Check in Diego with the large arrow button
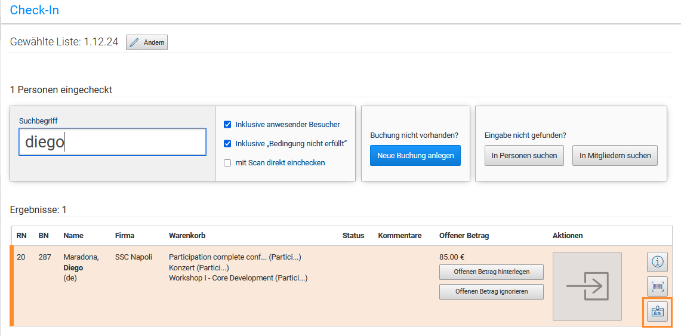Screen dimensions: 681x336 587,286
